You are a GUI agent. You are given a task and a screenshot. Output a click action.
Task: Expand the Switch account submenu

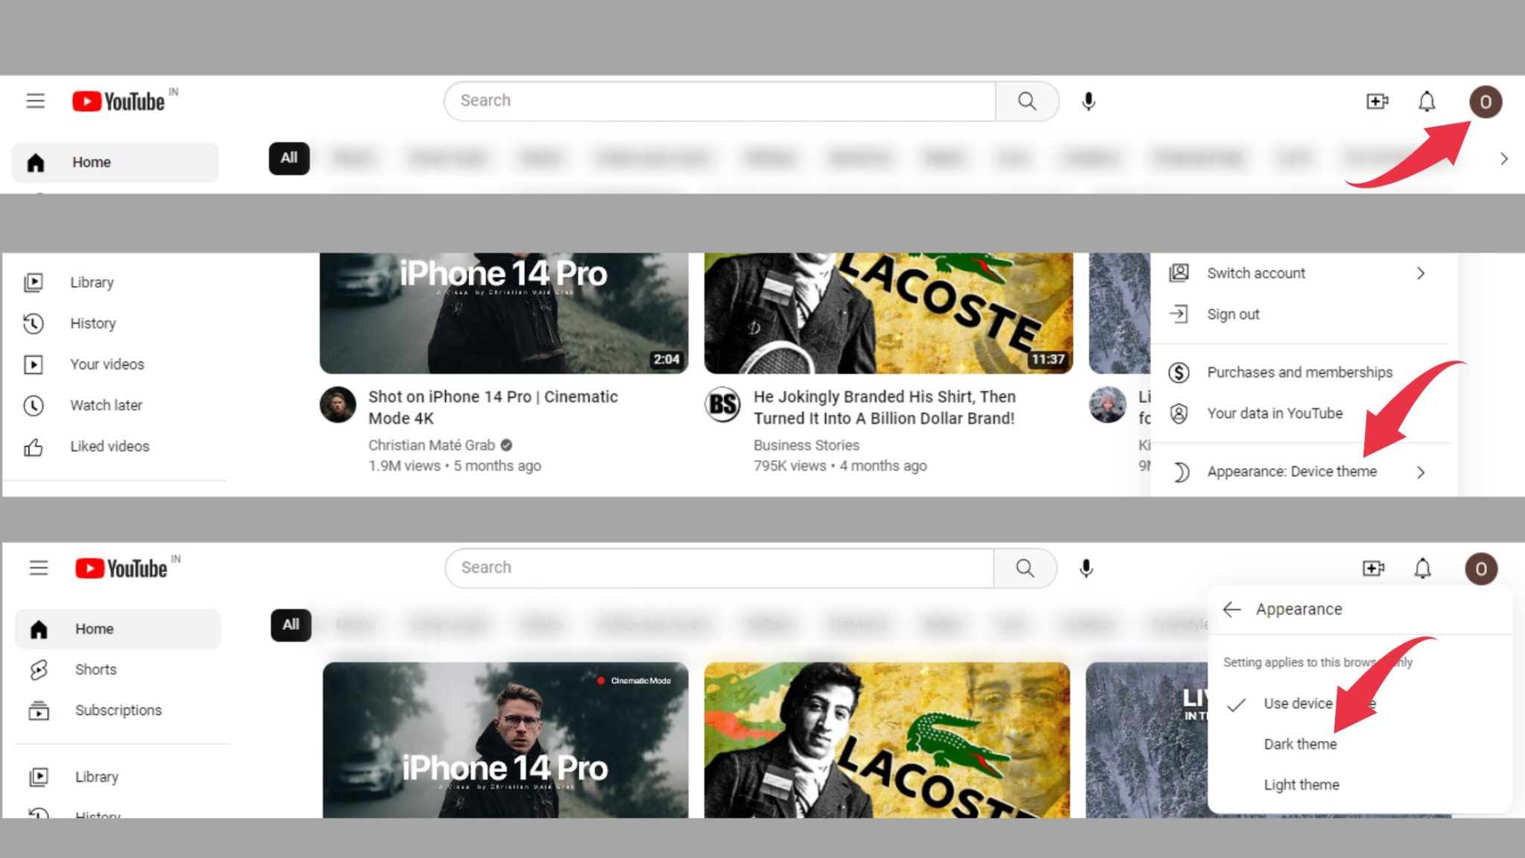coord(1255,273)
